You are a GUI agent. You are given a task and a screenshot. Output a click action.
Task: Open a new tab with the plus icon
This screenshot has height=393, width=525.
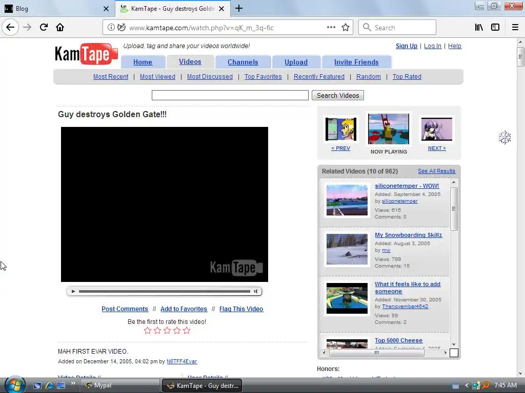[239, 8]
